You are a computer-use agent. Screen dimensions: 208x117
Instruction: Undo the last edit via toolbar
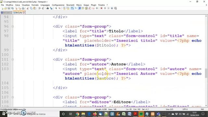point(39,8)
